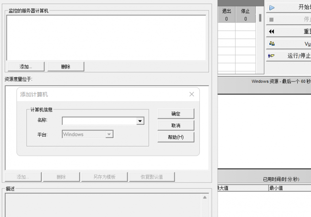
Task: Close the 添加计算机 dialog
Action: 192,94
